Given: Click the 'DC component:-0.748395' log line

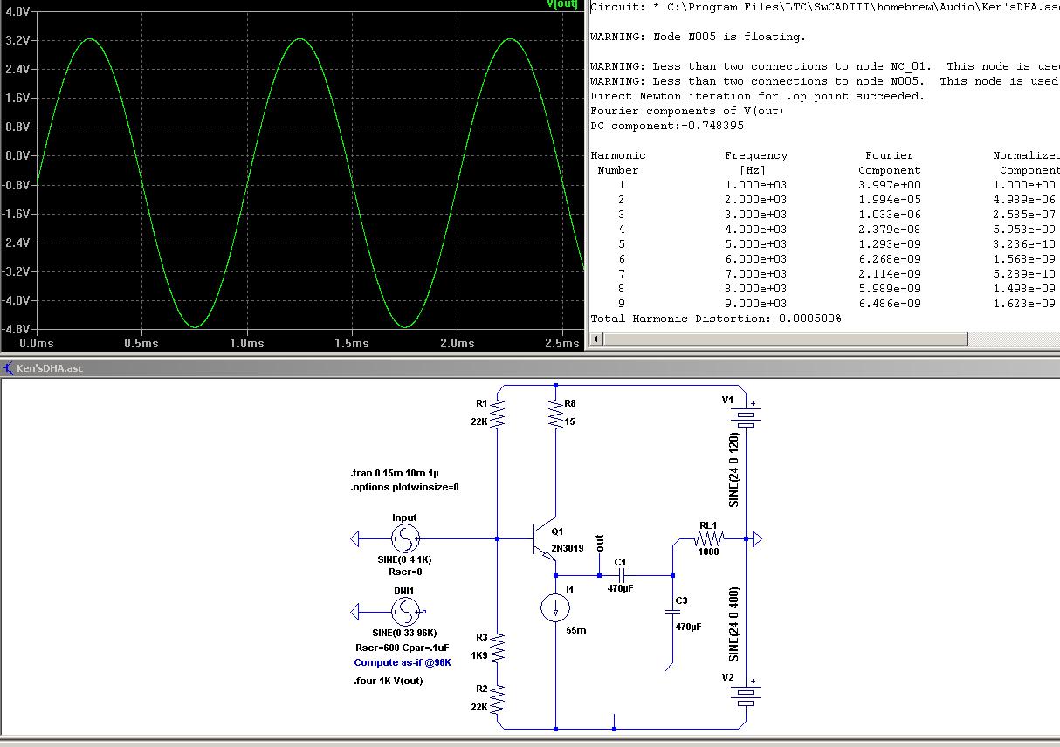Looking at the screenshot, I should tap(667, 126).
